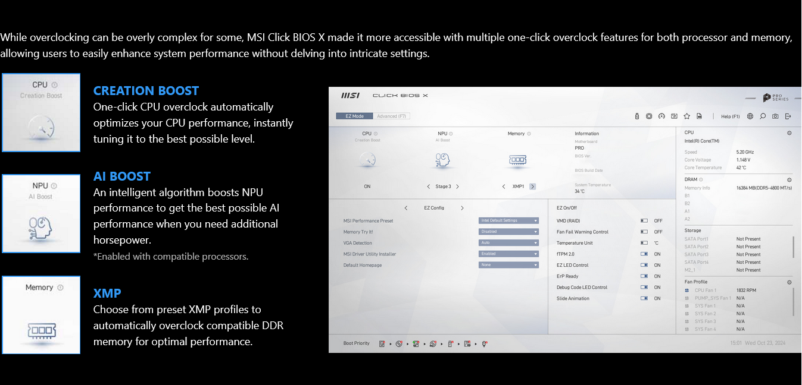Screen dimensions: 802x385
Task: Open the Fan Profile gear icon
Action: point(789,282)
